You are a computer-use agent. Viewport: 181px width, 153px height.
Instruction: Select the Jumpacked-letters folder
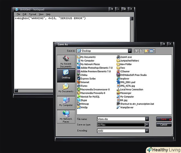(129, 61)
